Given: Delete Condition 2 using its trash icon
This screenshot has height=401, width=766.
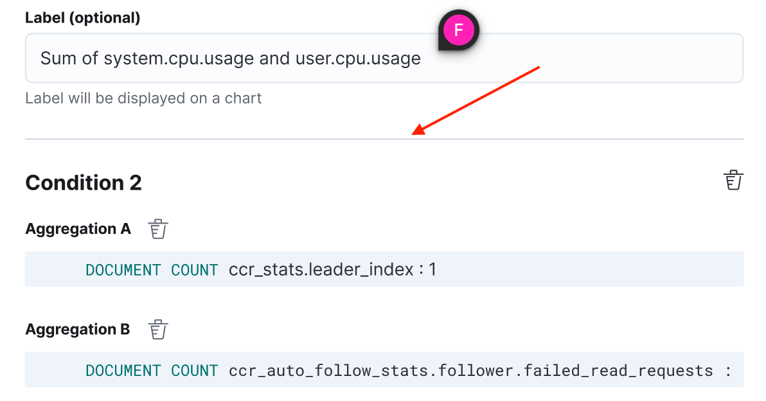Looking at the screenshot, I should tap(733, 180).
